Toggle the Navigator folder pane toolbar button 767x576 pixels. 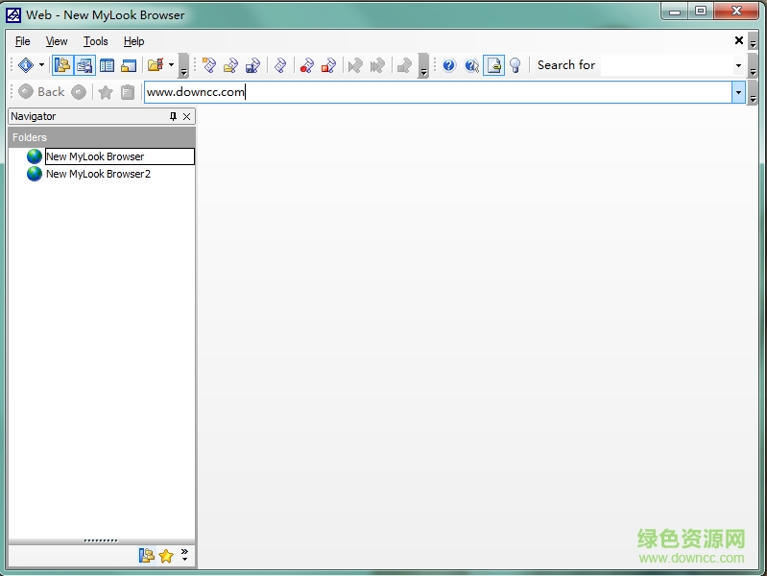(x=61, y=65)
